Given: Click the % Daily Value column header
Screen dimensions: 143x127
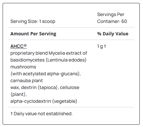Looking at the screenshot, I should pos(113,34).
